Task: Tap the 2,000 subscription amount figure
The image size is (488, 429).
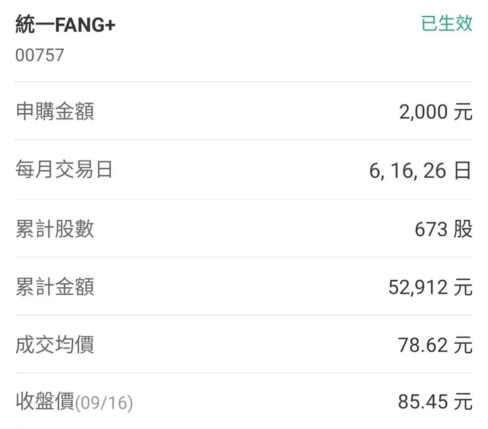Action: pyautogui.click(x=422, y=112)
